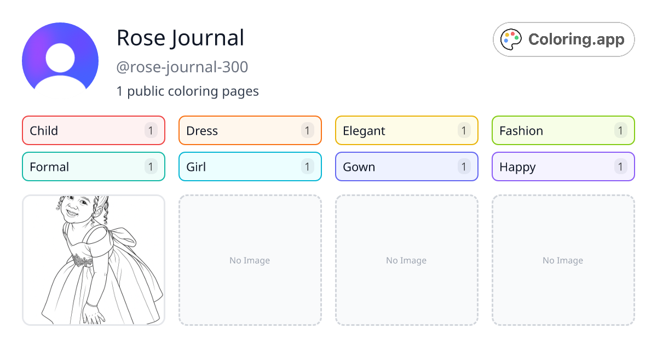The width and height of the screenshot is (657, 345).
Task: Click the Coloring.app palette icon
Action: 512,39
